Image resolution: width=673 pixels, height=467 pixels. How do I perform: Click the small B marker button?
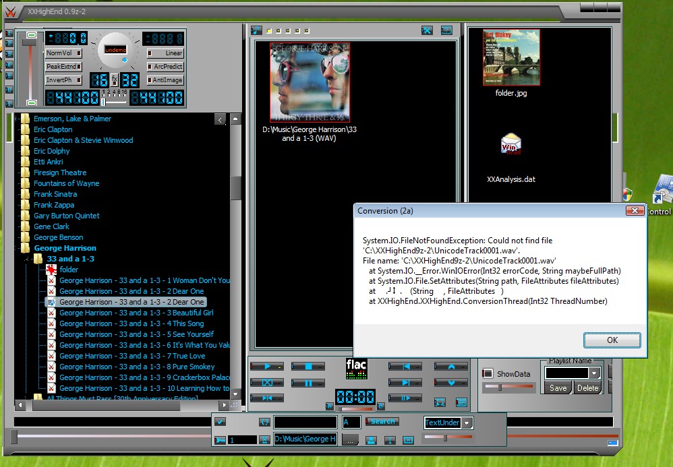(380, 406)
